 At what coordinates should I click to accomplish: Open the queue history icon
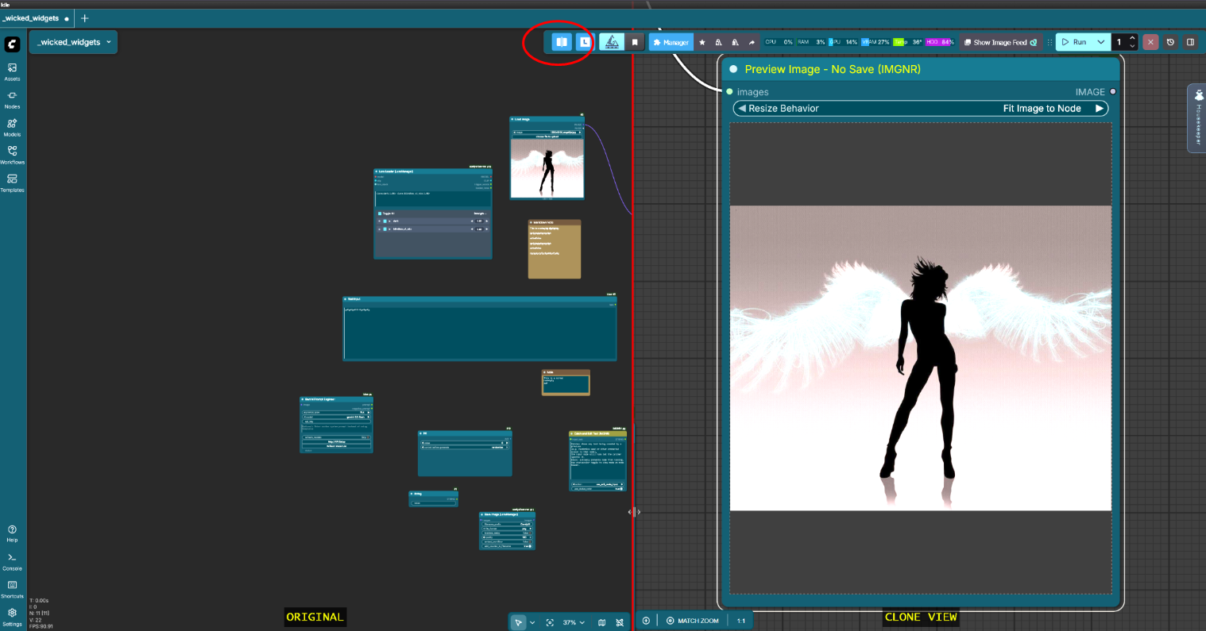click(1170, 42)
